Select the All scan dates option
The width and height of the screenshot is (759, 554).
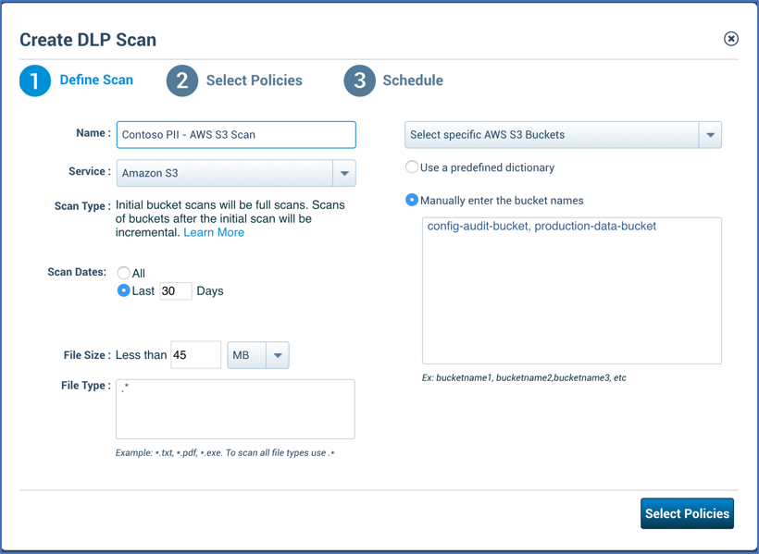pos(124,273)
